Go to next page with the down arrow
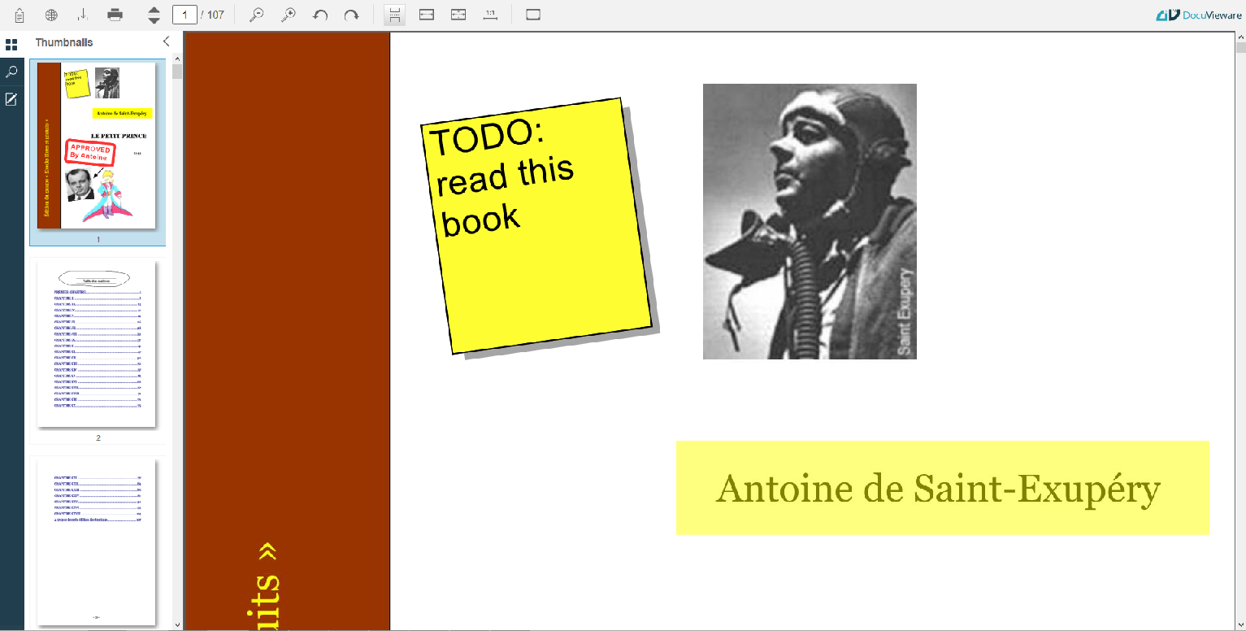Viewport: 1246px width, 631px height. (x=154, y=20)
